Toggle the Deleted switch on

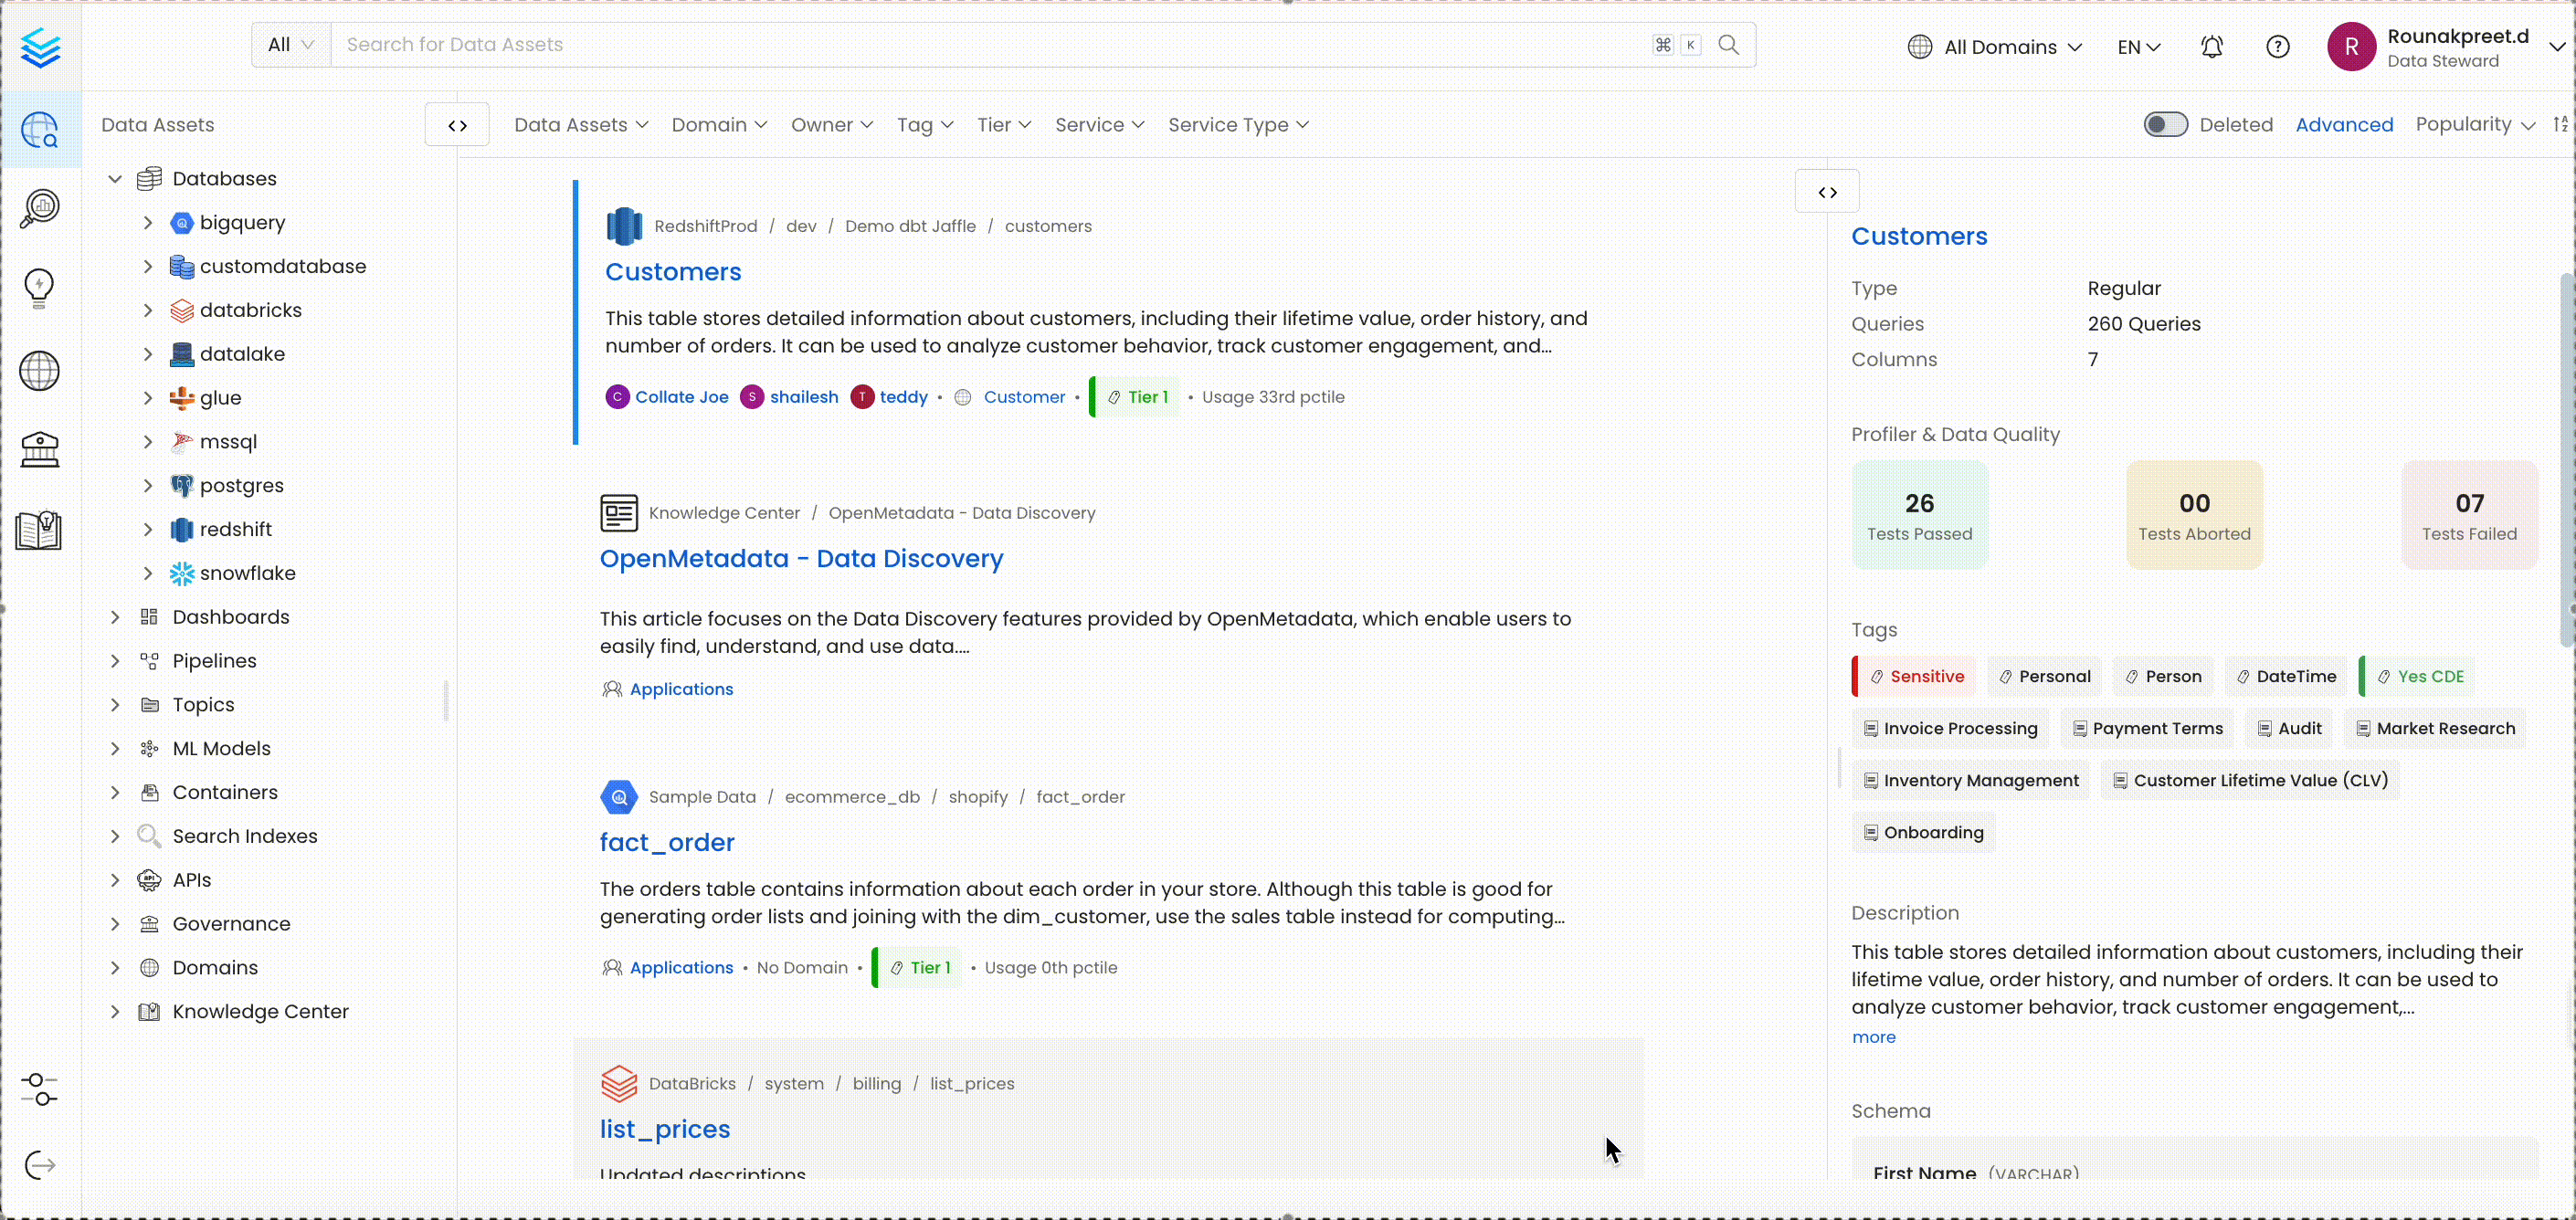click(x=2165, y=124)
